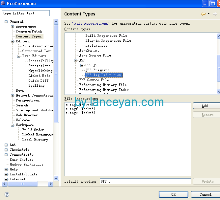Click the back navigation arrow icon

[203, 14]
